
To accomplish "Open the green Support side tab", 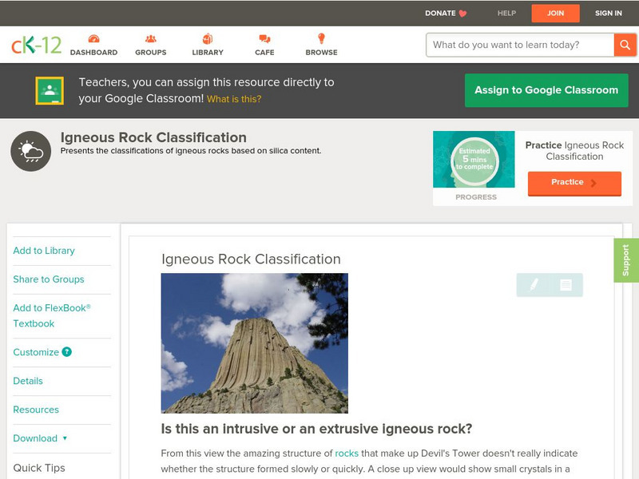I will pyautogui.click(x=625, y=260).
